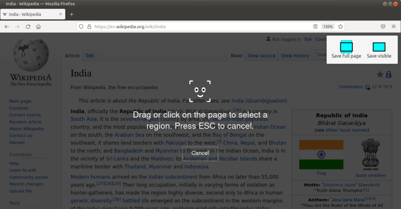Go to Current events
Viewport: 401px width, 209px height.
coord(25,115)
